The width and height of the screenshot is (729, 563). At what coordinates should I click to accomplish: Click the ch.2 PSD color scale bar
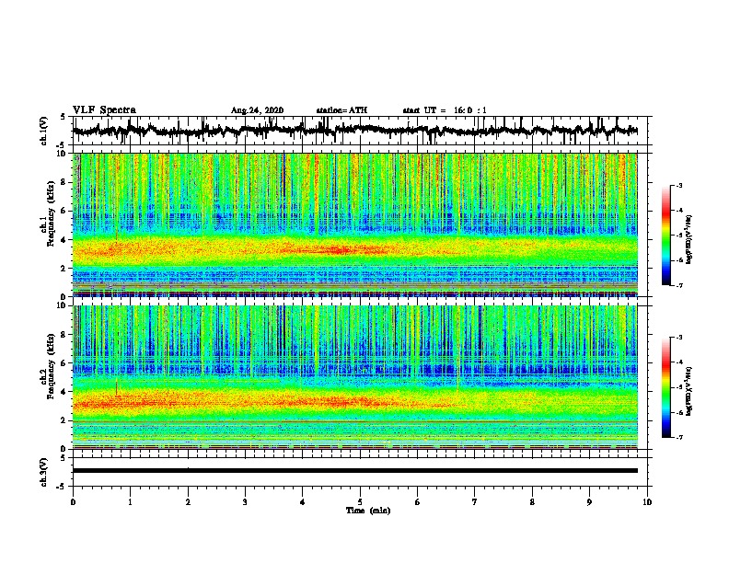pos(666,387)
